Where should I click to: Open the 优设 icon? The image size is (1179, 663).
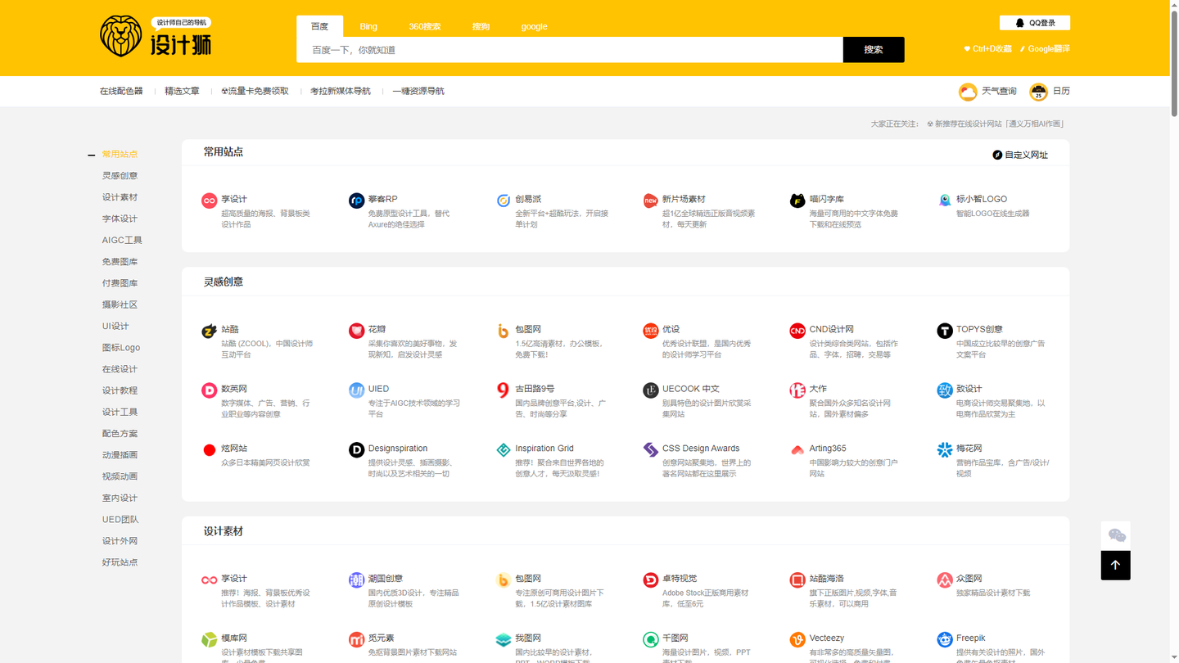(x=650, y=331)
